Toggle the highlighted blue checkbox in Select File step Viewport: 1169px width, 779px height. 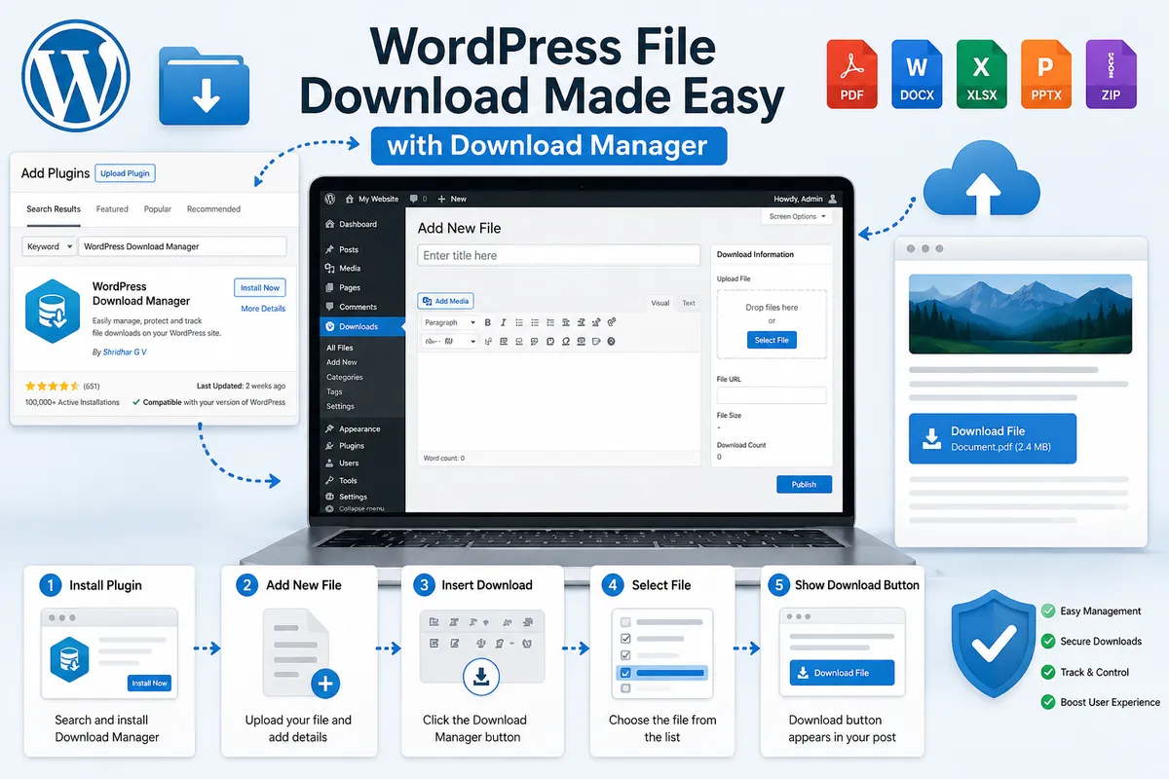pos(624,673)
